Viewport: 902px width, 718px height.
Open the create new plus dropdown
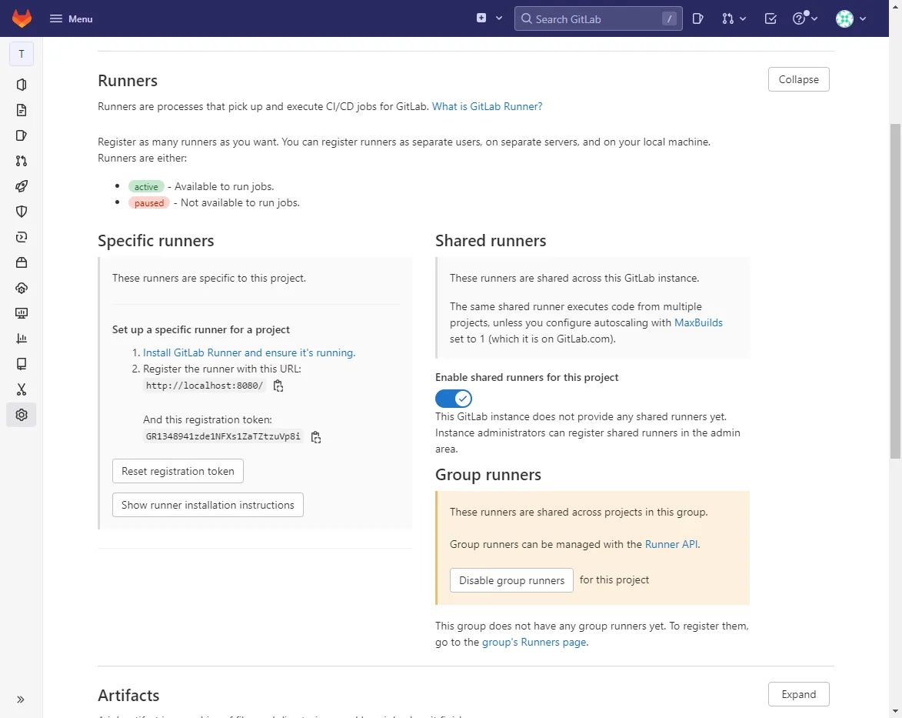click(x=489, y=18)
